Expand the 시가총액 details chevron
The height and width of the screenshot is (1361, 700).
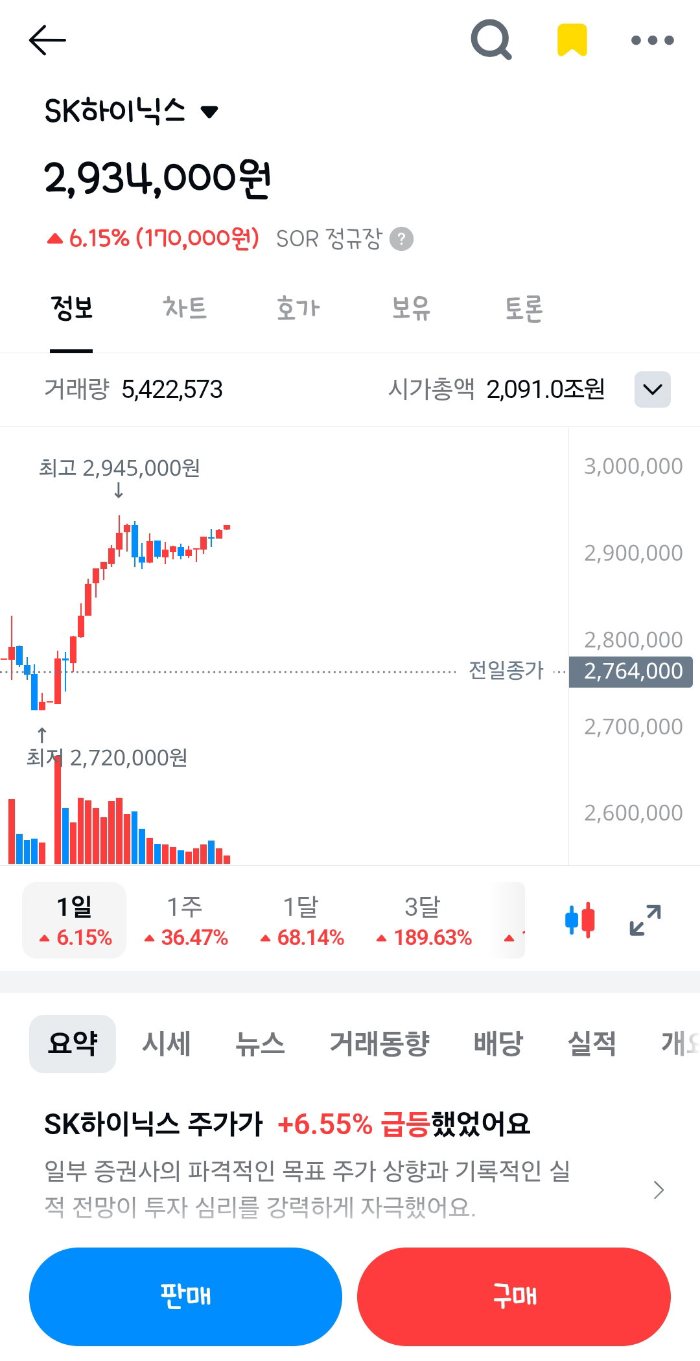tap(653, 390)
